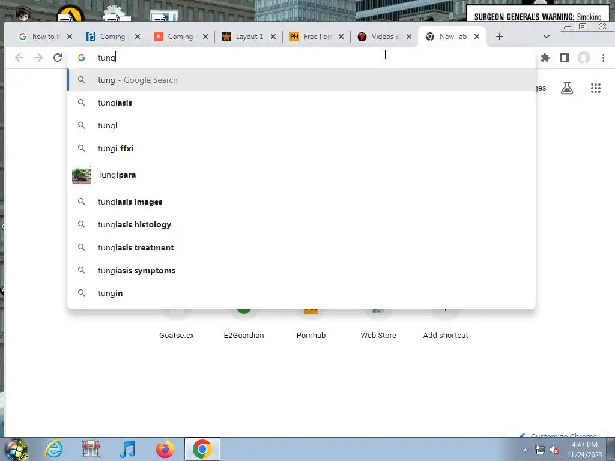Click the address bar containing 'tung'

tap(302, 58)
